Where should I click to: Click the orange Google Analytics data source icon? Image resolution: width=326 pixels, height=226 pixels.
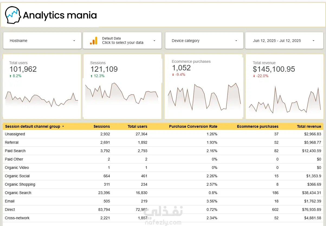coord(93,41)
